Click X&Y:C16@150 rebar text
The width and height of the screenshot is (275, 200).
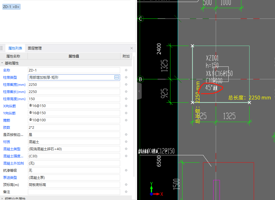click(219, 74)
